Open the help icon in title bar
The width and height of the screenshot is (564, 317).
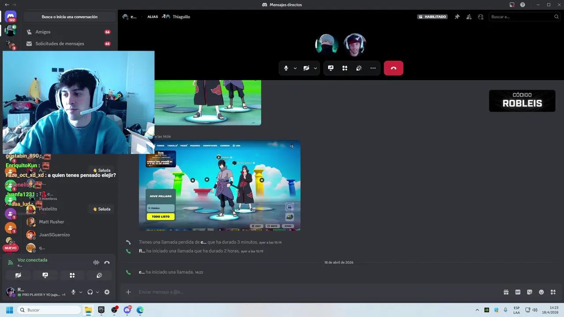pyautogui.click(x=523, y=5)
